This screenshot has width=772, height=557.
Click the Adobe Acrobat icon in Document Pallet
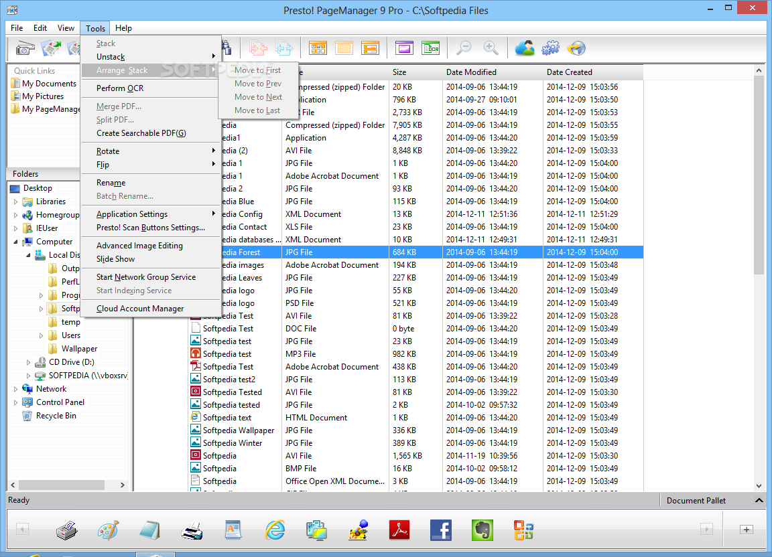click(x=399, y=530)
